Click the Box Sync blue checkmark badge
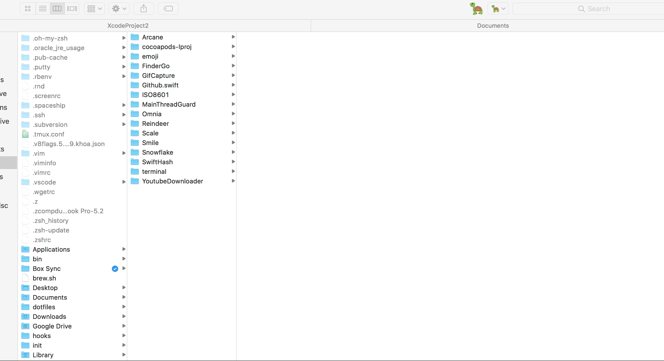The height and width of the screenshot is (361, 664). pos(115,269)
